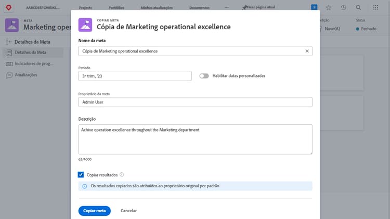Screen dimensions: 390x219
Task: Clear the Nome da meta field with X
Action: [307, 51]
